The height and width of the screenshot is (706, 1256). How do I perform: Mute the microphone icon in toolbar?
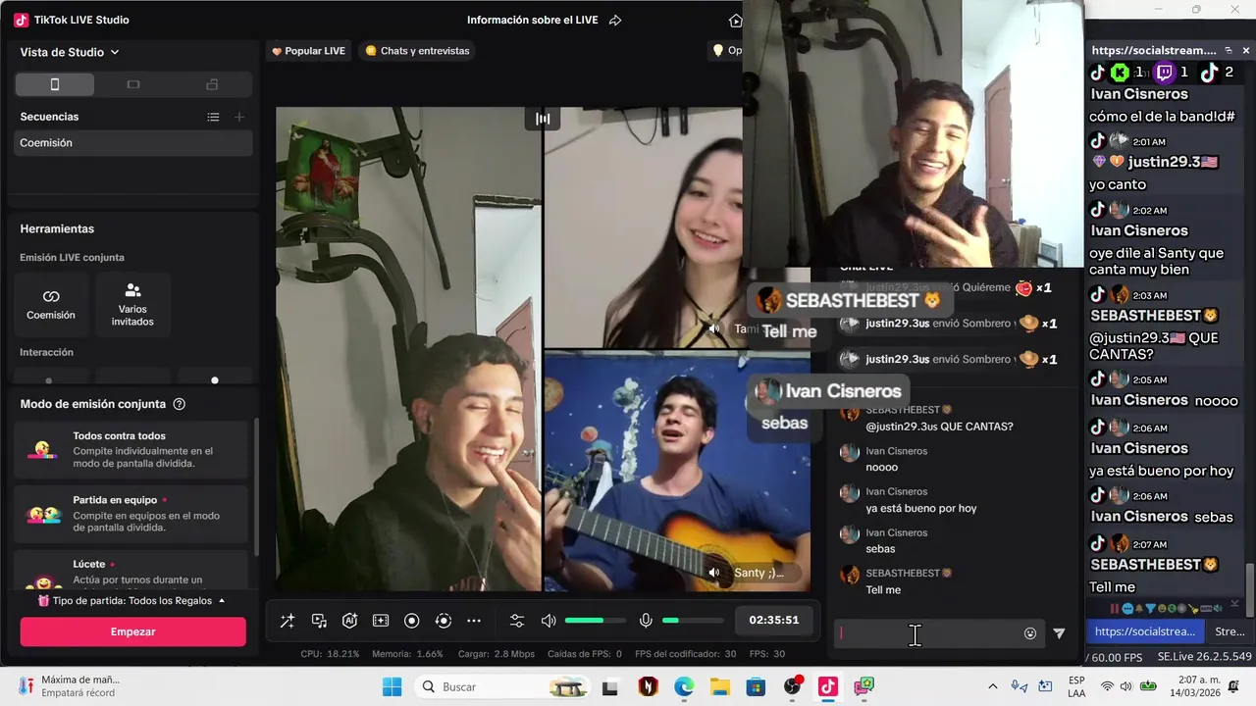click(646, 621)
